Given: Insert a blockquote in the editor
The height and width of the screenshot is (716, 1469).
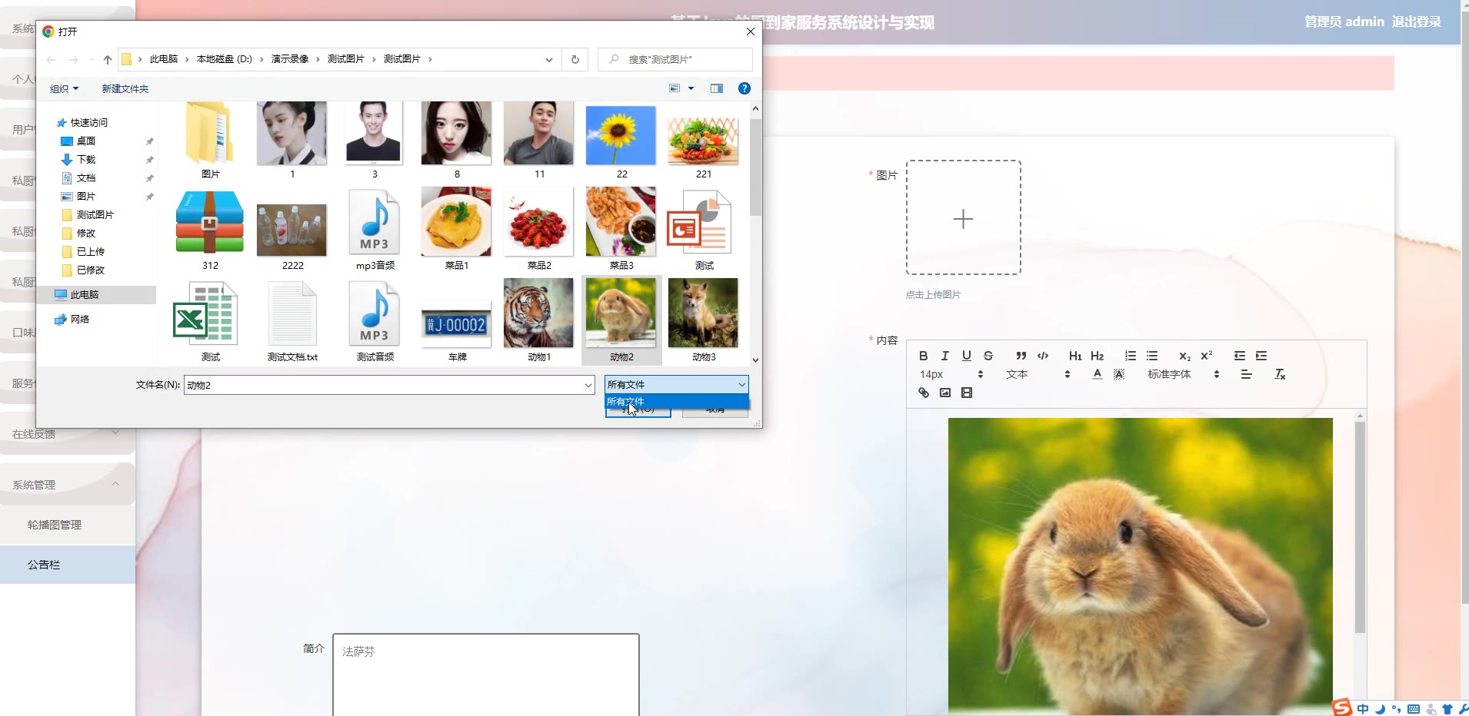Looking at the screenshot, I should click(x=1021, y=356).
